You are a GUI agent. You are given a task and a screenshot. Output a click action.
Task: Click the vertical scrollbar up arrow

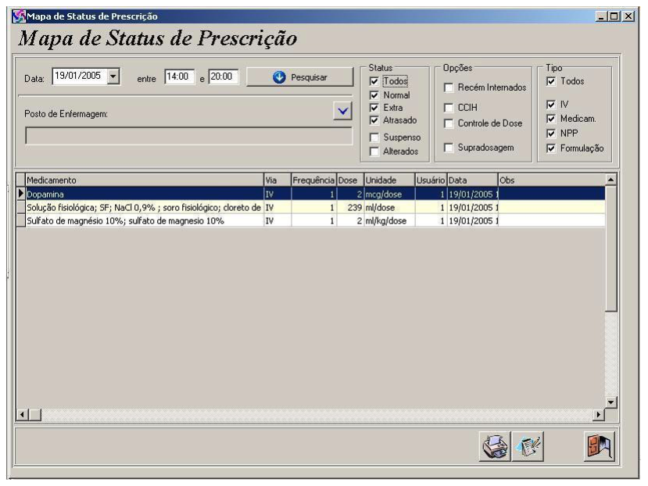[610, 180]
